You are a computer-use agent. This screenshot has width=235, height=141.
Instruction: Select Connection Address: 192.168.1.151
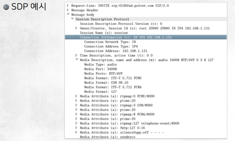115,51
